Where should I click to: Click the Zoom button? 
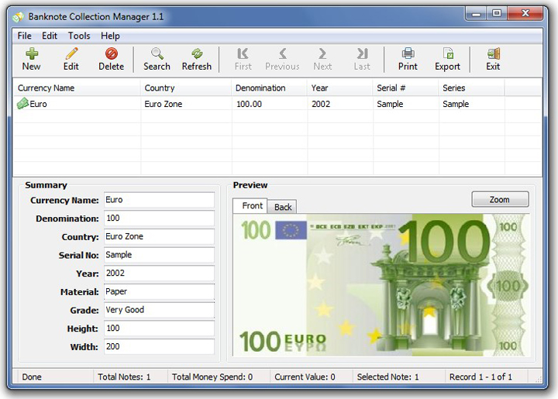click(x=500, y=200)
